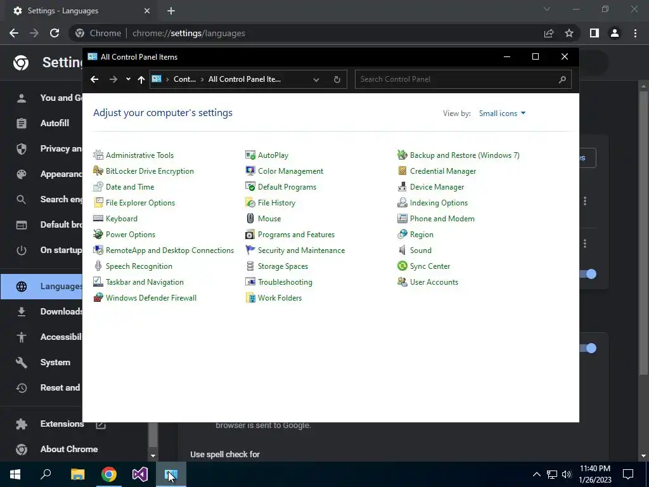The image size is (649, 487).
Task: Click Color Management monitor icon
Action: [x=250, y=171]
